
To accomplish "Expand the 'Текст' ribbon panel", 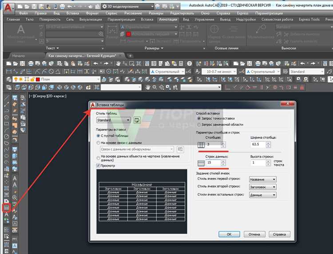I will pos(52,48).
